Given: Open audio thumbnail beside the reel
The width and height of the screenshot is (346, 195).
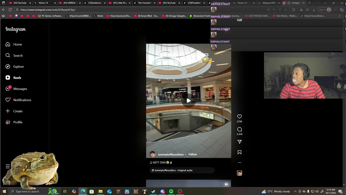Looking at the screenshot, I should 239,173.
